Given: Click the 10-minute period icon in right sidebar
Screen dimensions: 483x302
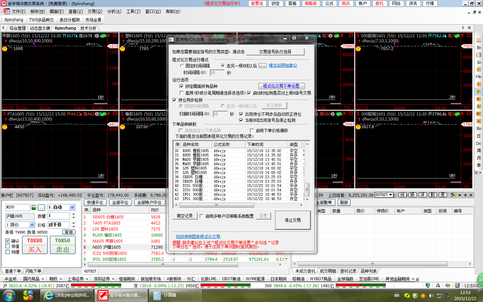Looking at the screenshot, I should pos(479,99).
